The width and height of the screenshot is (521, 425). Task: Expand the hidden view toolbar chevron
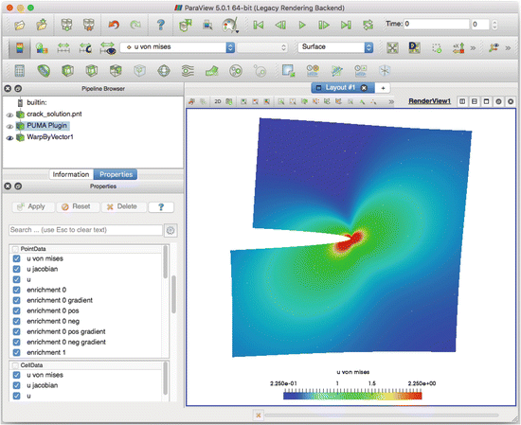(x=391, y=101)
